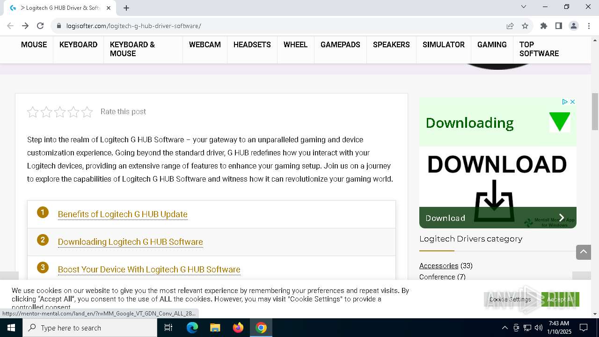Open the Chrome extensions puzzle icon
This screenshot has width=599, height=337.
[544, 26]
